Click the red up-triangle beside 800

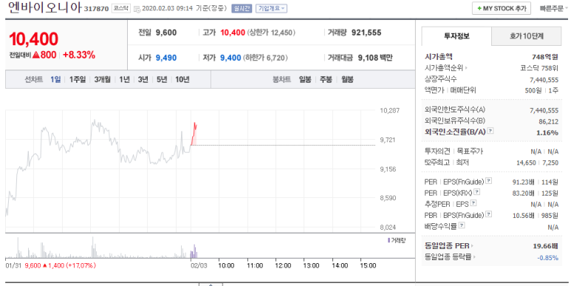point(35,55)
